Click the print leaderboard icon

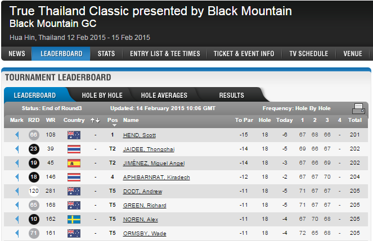pyautogui.click(x=358, y=108)
